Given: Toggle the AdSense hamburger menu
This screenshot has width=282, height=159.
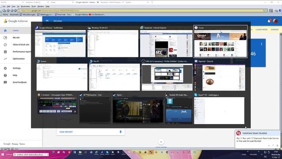Looking at the screenshot, I should click(x=47, y=21).
